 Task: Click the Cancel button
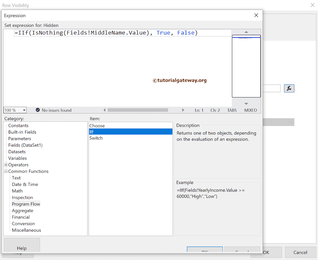(x=300, y=252)
